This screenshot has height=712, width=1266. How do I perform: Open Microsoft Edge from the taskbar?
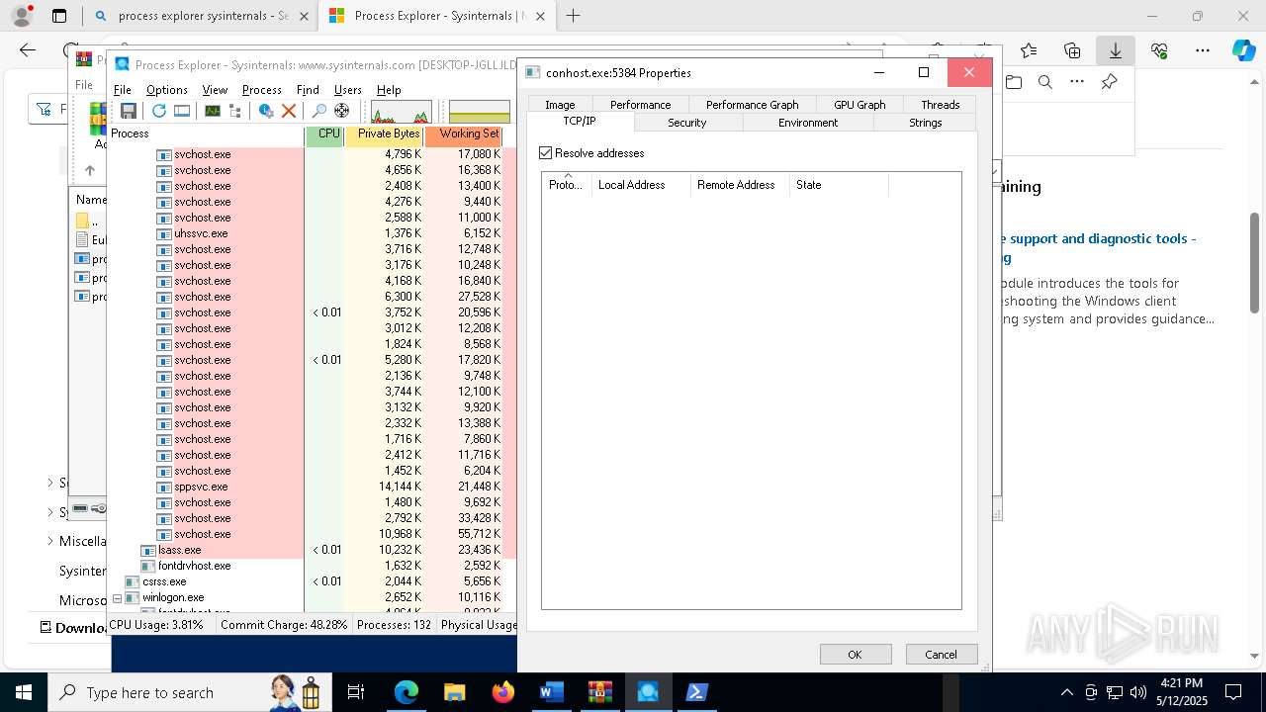[407, 692]
